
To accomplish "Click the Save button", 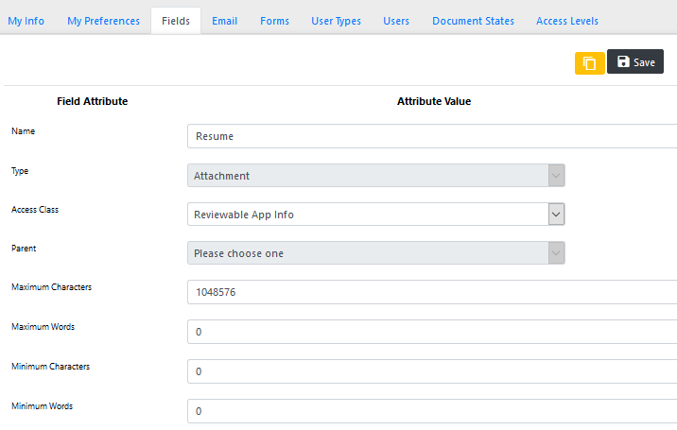I will pyautogui.click(x=635, y=61).
